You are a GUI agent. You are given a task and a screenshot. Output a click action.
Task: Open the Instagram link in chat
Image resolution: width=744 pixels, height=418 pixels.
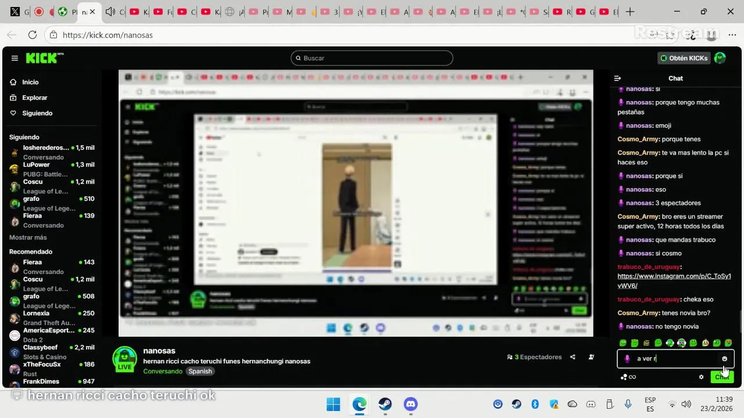(674, 281)
